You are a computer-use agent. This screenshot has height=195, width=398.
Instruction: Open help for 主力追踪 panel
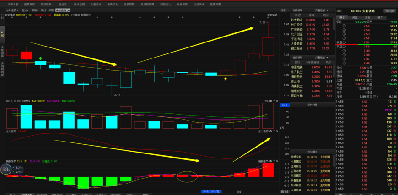pos(274,131)
